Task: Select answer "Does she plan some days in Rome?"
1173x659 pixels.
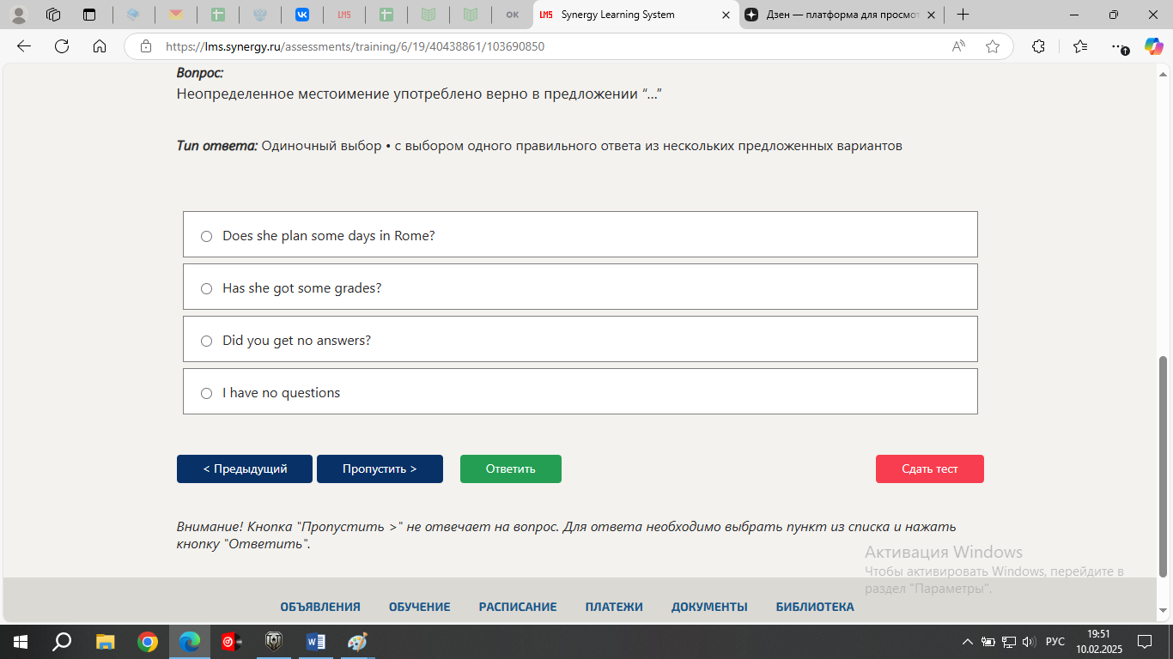Action: click(x=206, y=236)
